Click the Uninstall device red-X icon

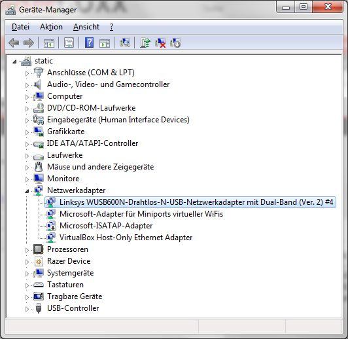(160, 43)
